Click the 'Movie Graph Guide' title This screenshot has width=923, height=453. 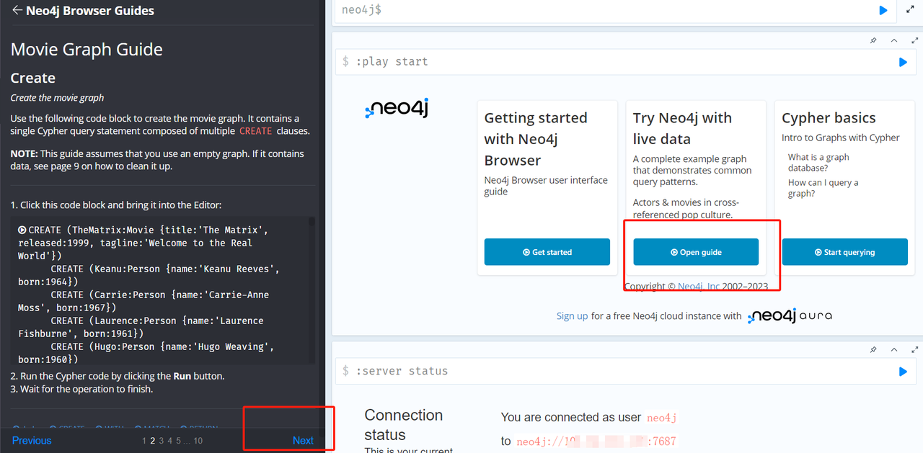coord(87,50)
